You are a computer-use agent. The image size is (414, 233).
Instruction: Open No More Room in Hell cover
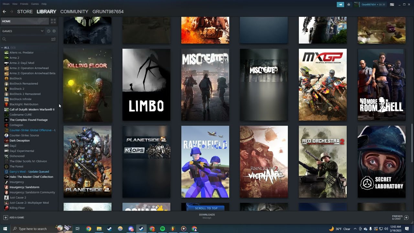click(x=382, y=85)
